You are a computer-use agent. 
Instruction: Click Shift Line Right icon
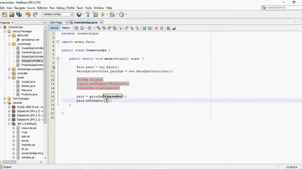[150, 28]
